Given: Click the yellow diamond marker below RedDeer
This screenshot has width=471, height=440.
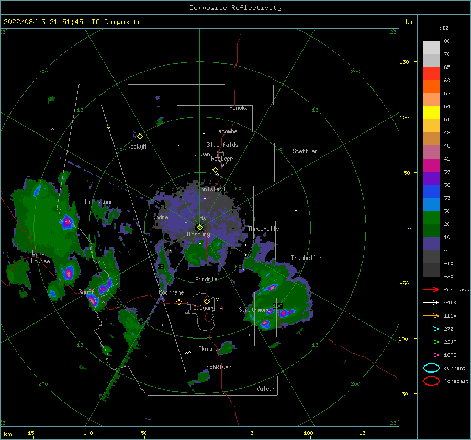Looking at the screenshot, I should click(x=215, y=170).
